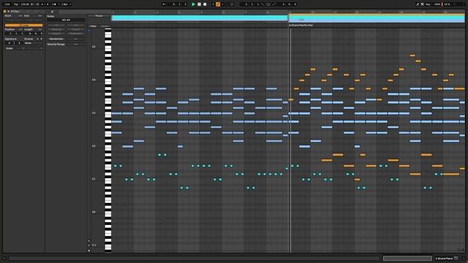Image resolution: width=468 pixels, height=263 pixels.
Task: Toggle the Punch-In switch
Action: point(263,4)
